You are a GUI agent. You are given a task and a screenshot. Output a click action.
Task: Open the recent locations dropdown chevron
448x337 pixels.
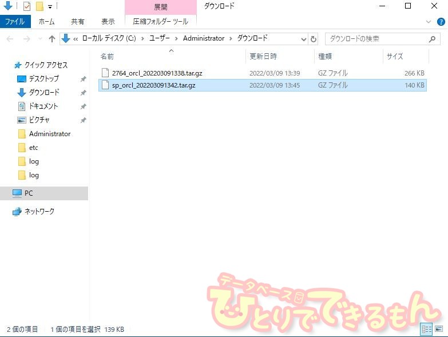point(41,39)
